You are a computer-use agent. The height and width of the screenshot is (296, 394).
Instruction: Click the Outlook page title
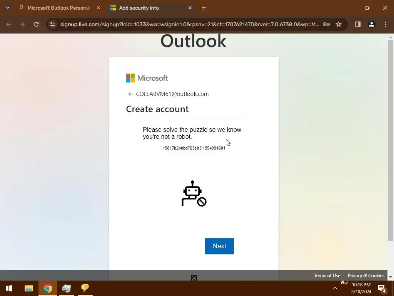193,41
